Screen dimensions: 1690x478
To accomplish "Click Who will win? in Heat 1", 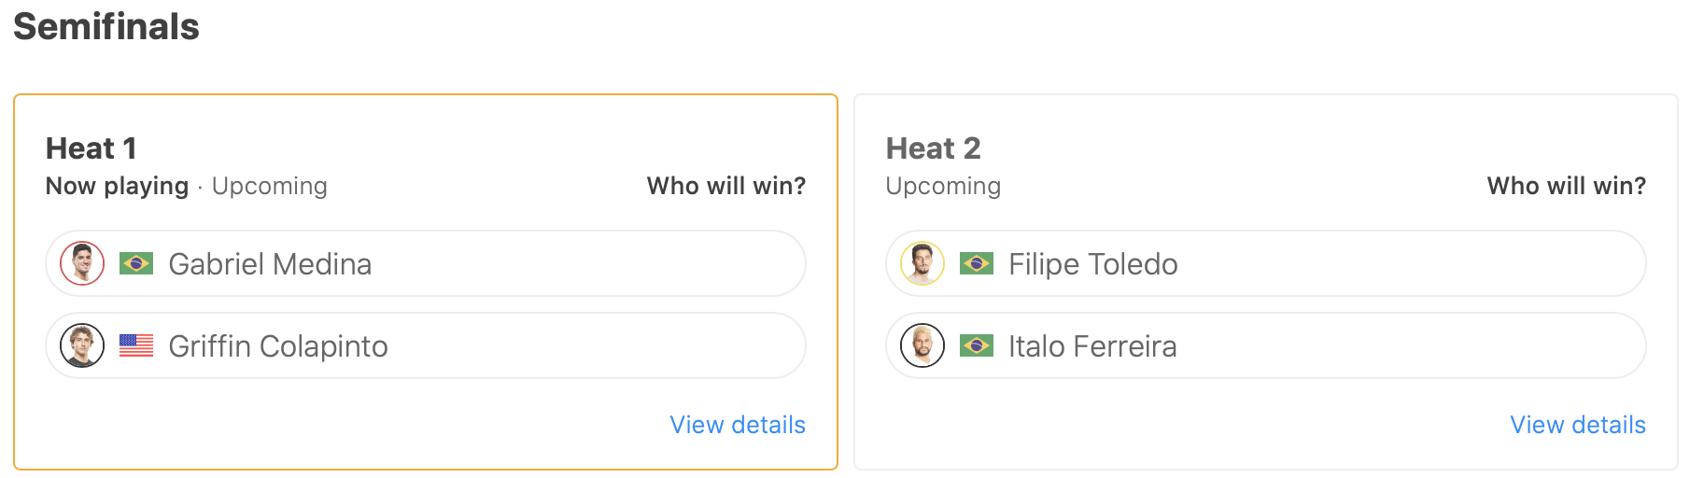I will [x=725, y=186].
